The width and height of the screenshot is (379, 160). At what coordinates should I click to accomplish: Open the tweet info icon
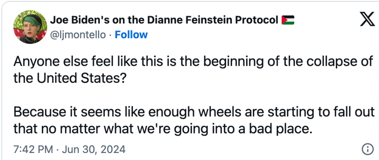pyautogui.click(x=366, y=149)
